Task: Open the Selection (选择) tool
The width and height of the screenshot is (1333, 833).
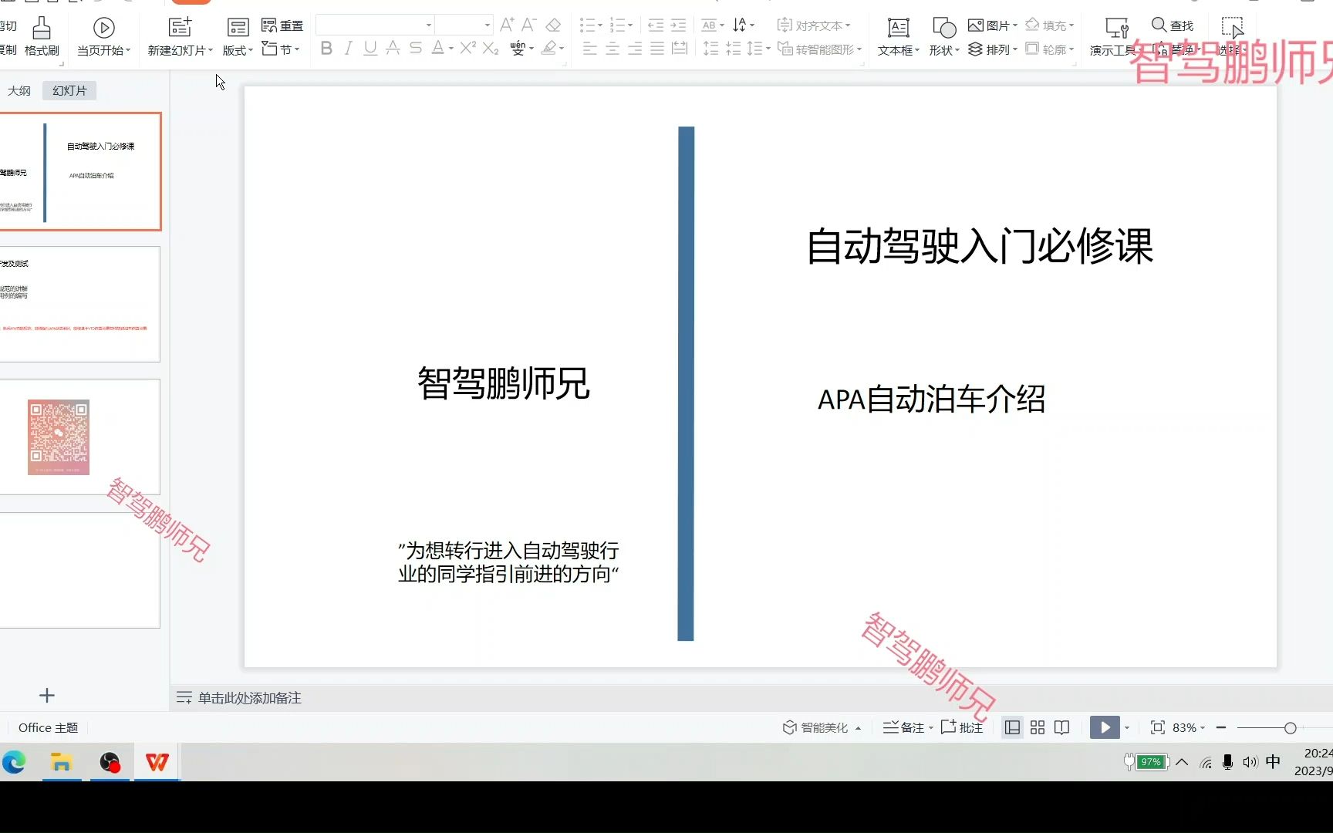Action: click(x=1232, y=36)
